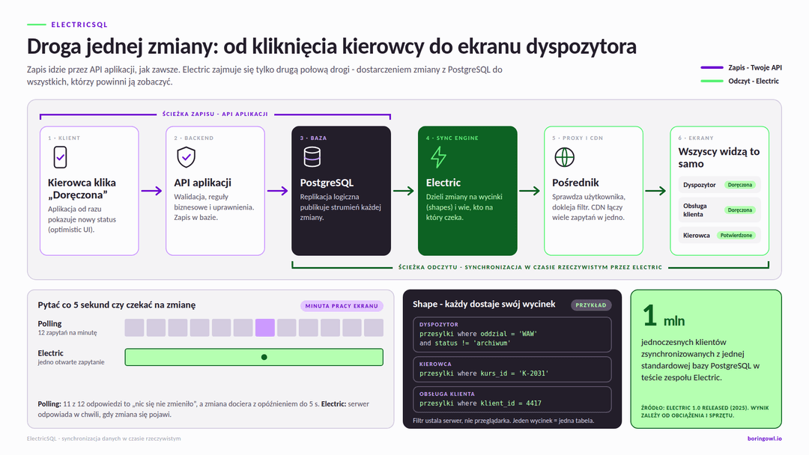
Task: Click the 'ELECTRICSQL' header label
Action: 79,25
